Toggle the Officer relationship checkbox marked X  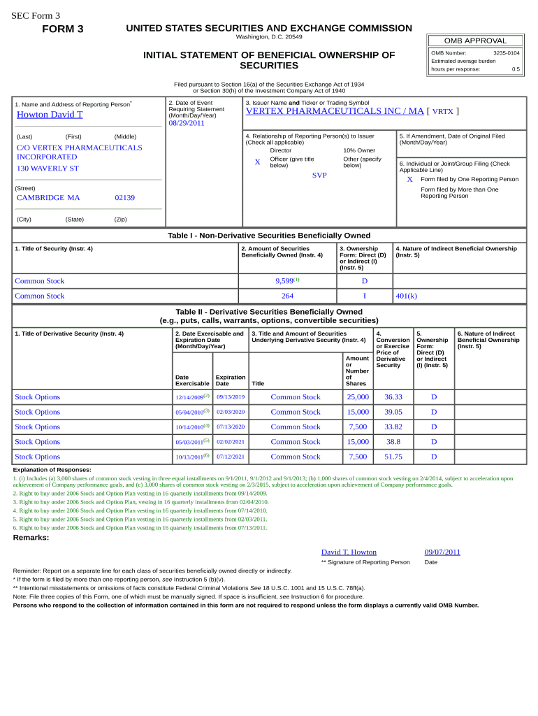point(257,162)
